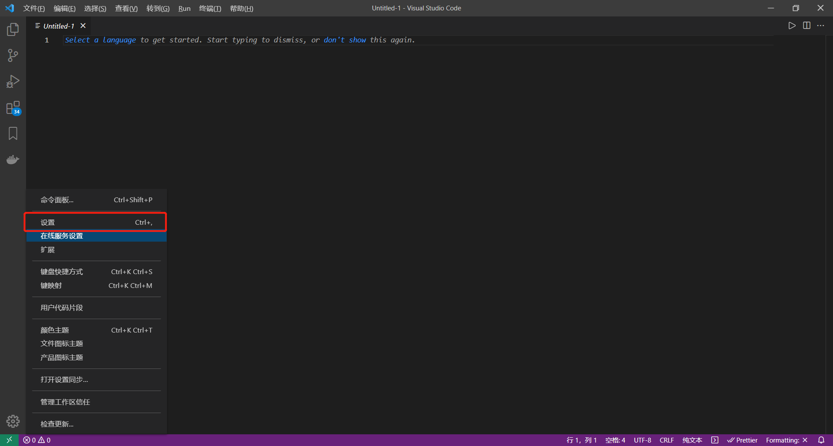Change end of line sequence CRLF
833x446 pixels.
[667, 440]
